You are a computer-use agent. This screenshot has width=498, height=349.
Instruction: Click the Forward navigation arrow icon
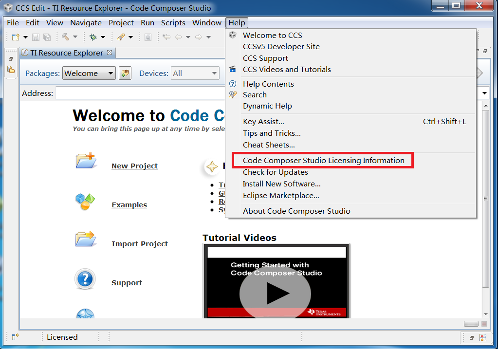[x=199, y=37]
